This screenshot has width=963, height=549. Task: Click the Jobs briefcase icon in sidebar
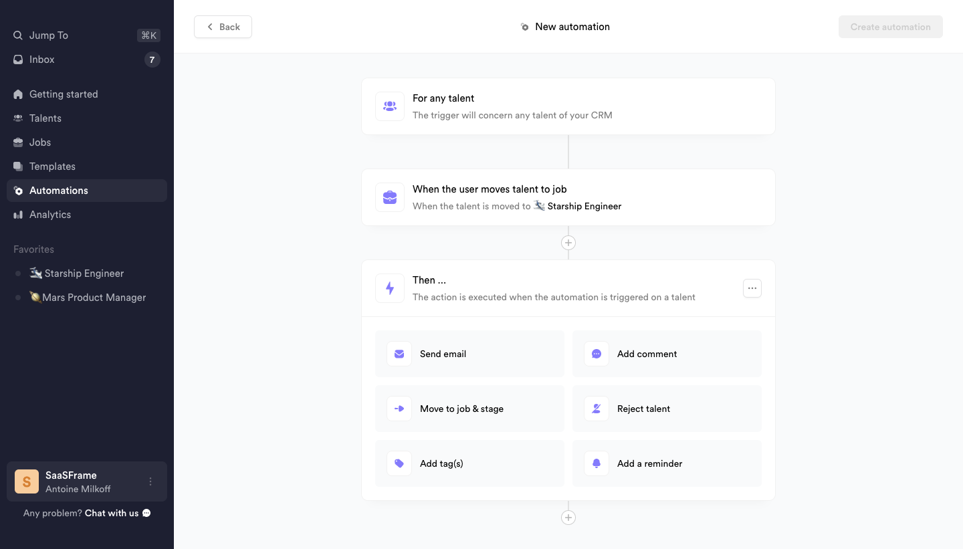tap(18, 142)
